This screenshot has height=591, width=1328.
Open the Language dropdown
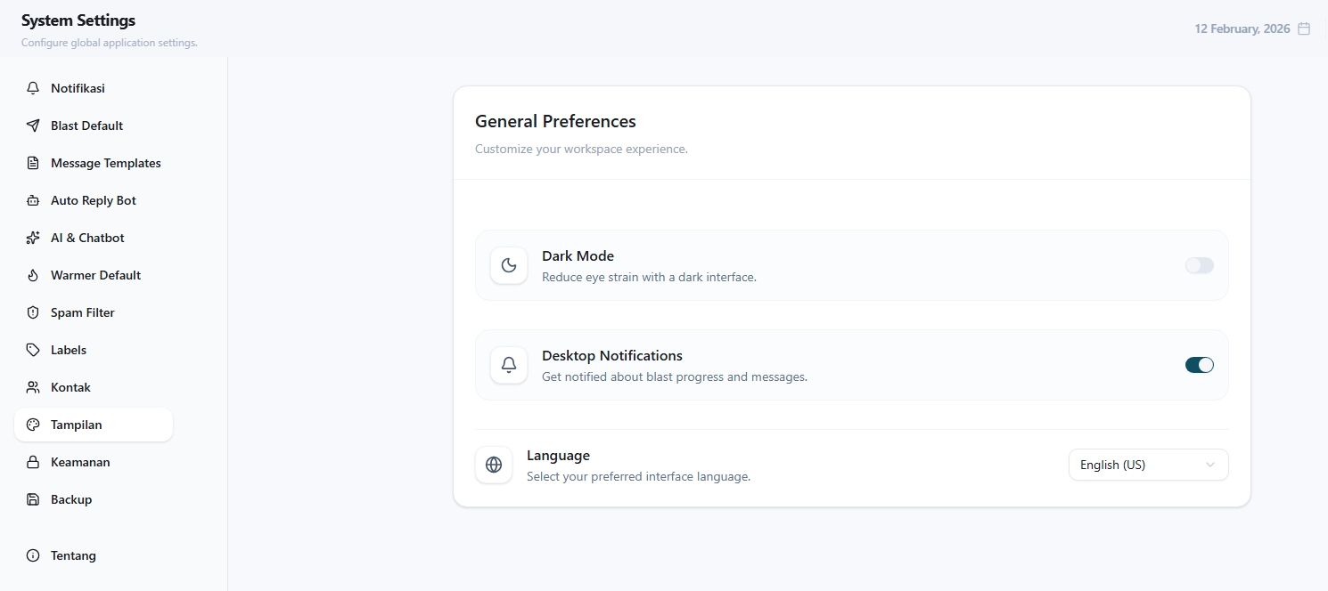coord(1147,465)
